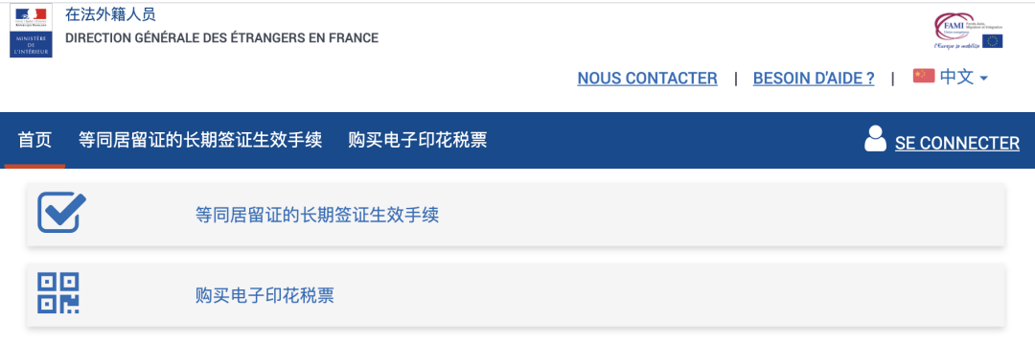Image resolution: width=1035 pixels, height=345 pixels.
Task: Click empty area of the stamp-purchase card
Action: click(660, 295)
